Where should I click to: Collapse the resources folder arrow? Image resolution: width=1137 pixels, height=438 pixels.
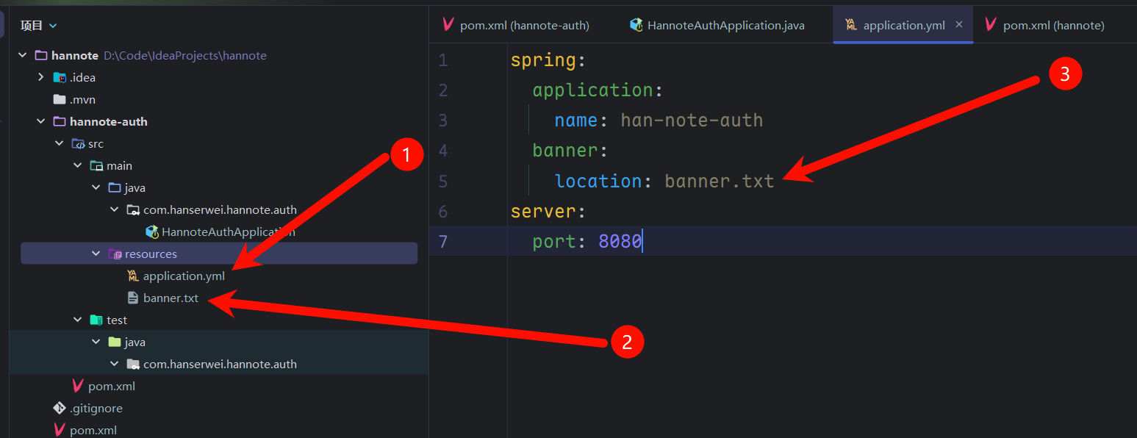tap(96, 254)
